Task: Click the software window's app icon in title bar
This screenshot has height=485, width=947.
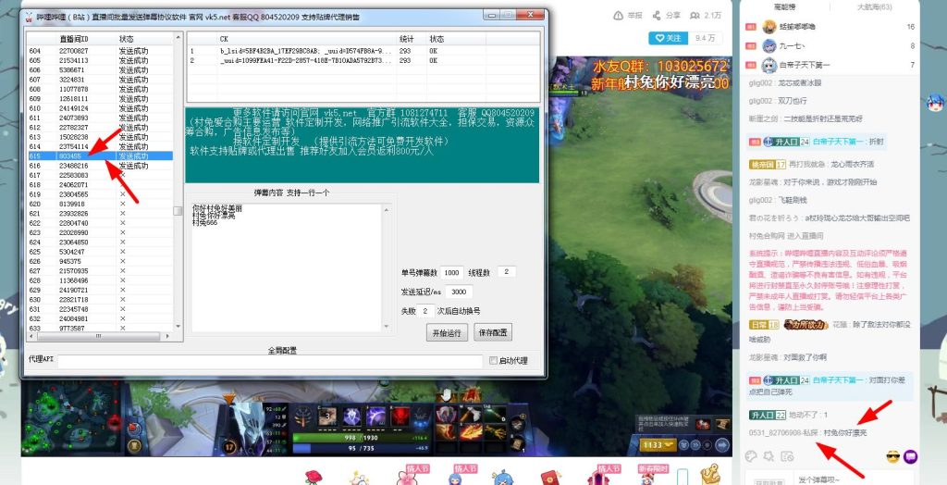Action: [29, 17]
